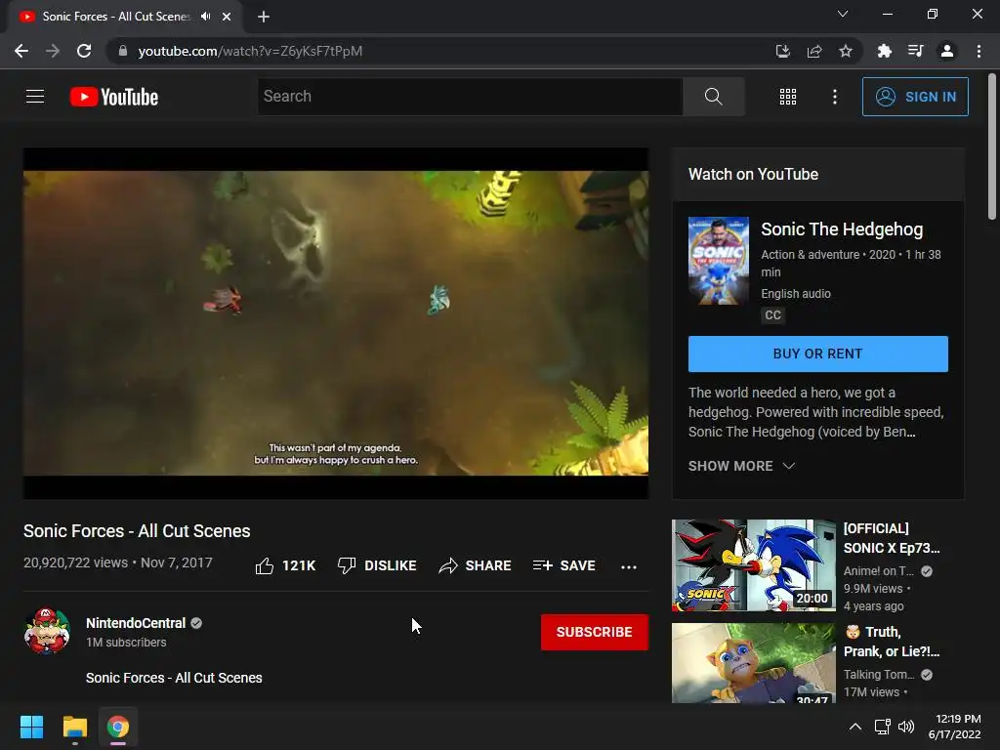This screenshot has width=1000, height=750.
Task: Bookmark this tab with the star
Action: [846, 51]
